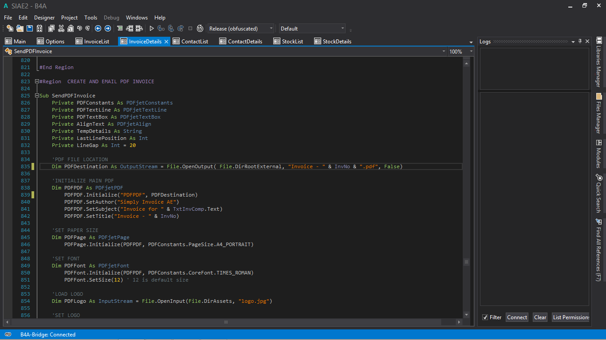Close the Logs panel
The image size is (606, 340).
pyautogui.click(x=587, y=41)
